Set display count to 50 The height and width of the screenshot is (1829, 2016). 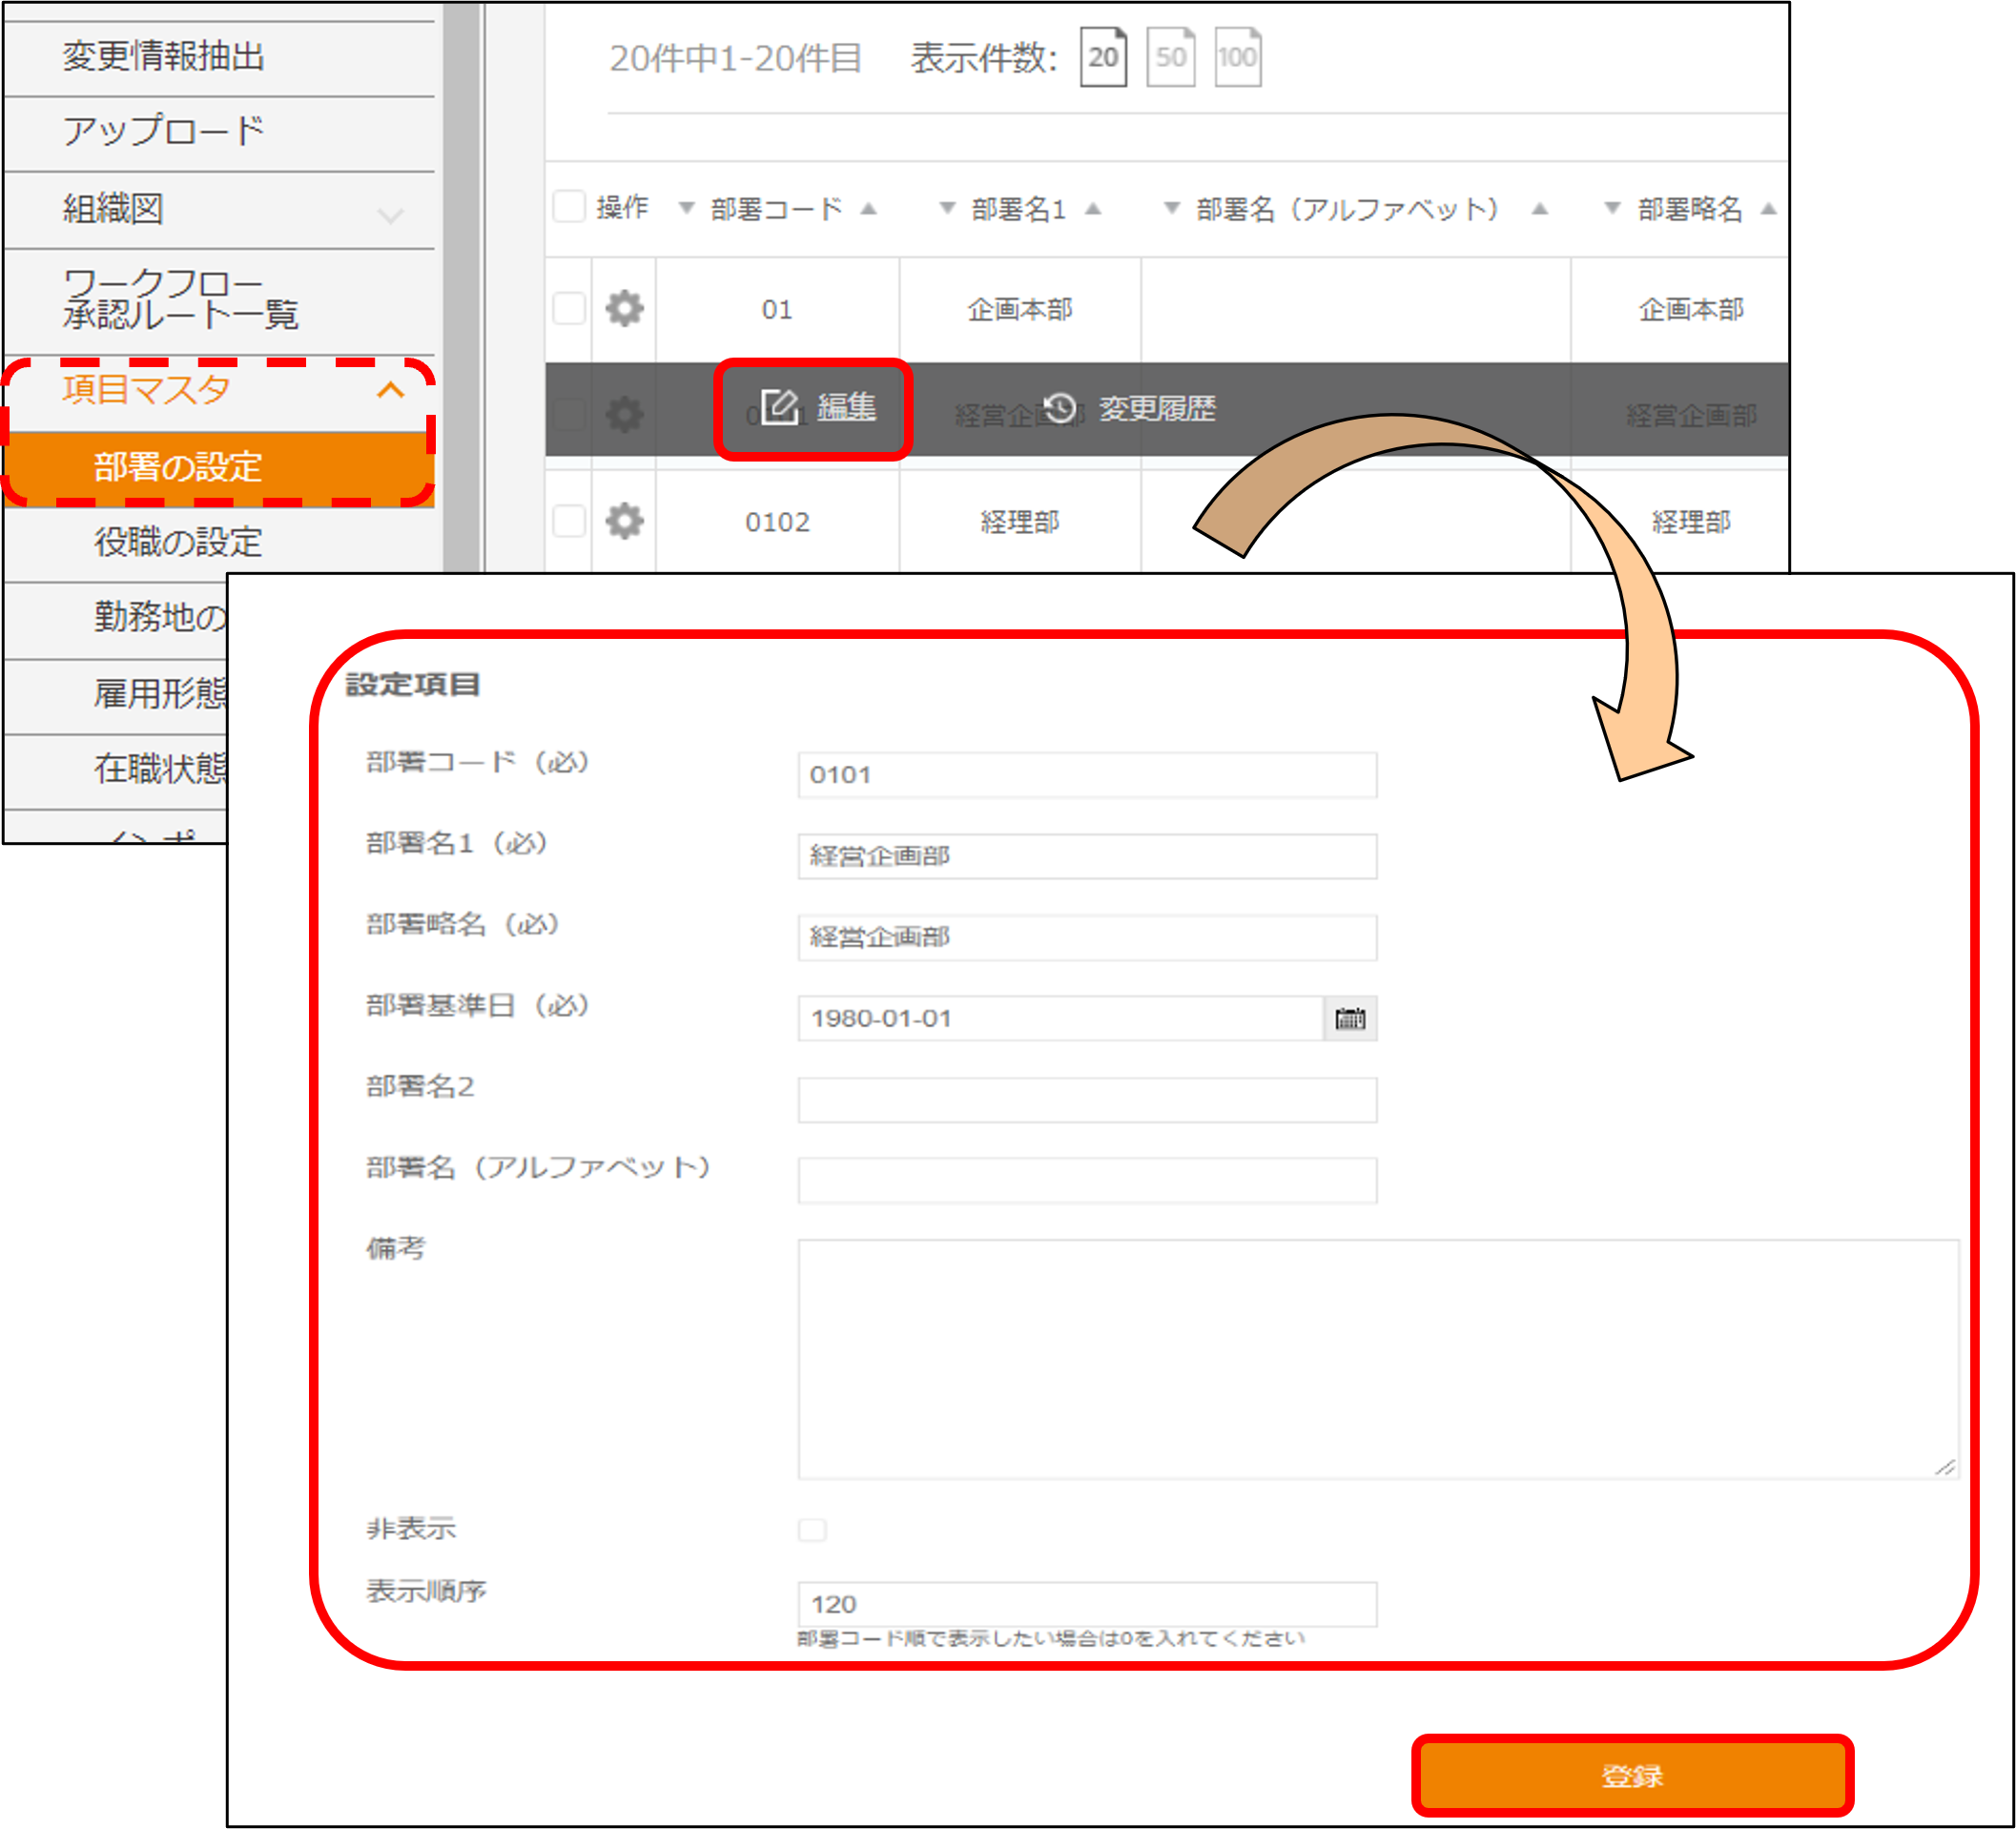(x=1170, y=58)
